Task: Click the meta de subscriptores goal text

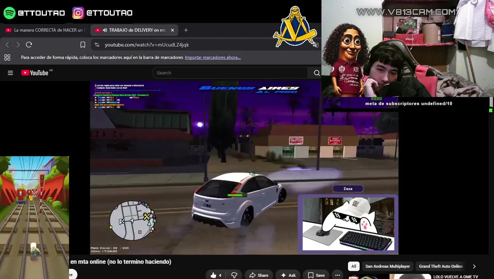Action: click(409, 103)
